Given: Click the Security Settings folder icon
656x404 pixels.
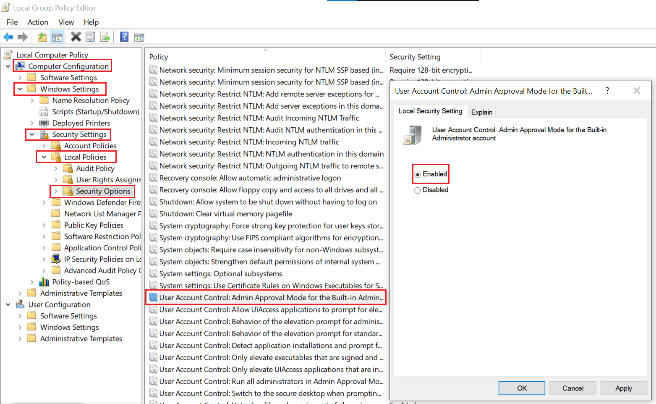Looking at the screenshot, I should point(44,134).
